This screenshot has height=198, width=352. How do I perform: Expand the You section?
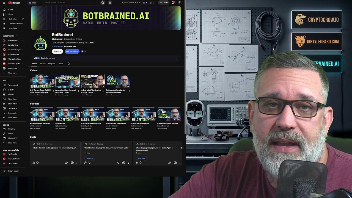[x=5, y=81]
